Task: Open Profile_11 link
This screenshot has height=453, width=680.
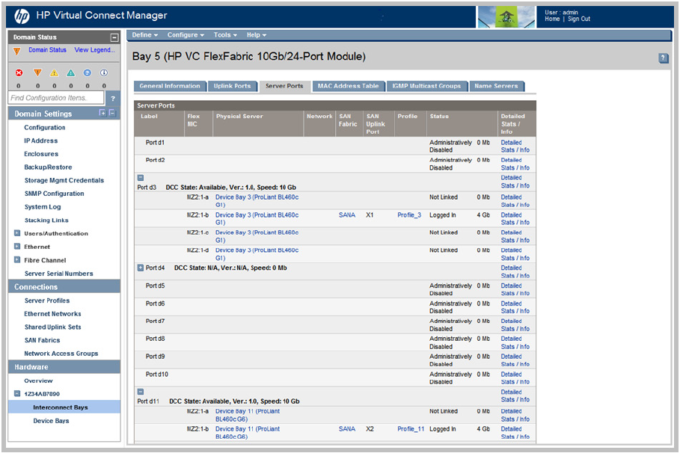Action: click(411, 429)
